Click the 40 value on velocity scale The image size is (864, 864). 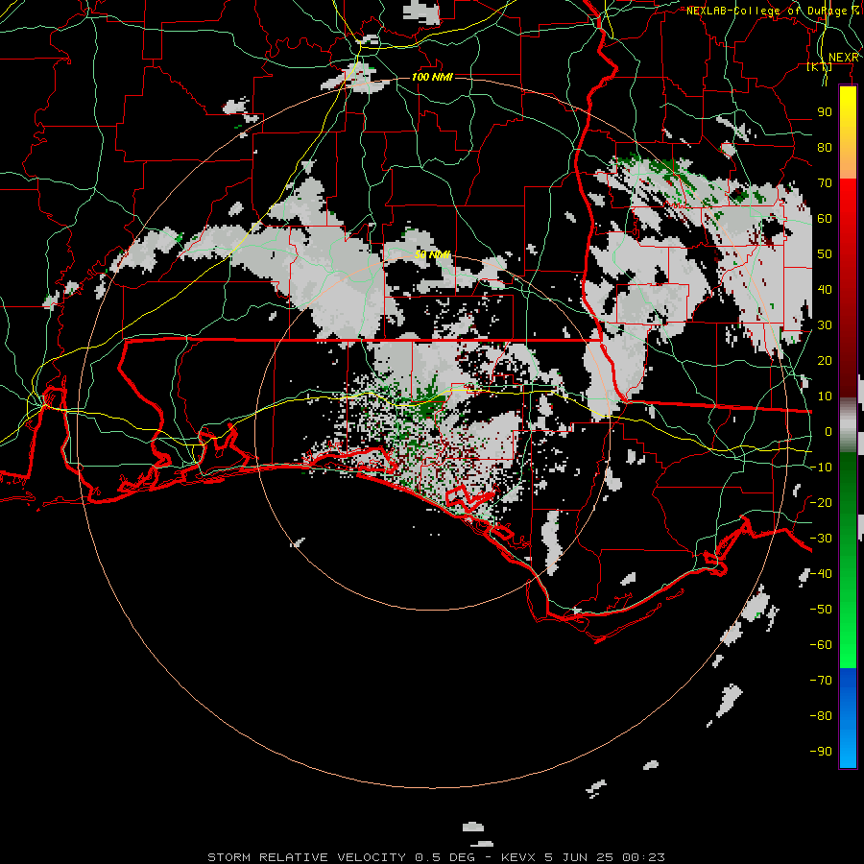tap(825, 289)
